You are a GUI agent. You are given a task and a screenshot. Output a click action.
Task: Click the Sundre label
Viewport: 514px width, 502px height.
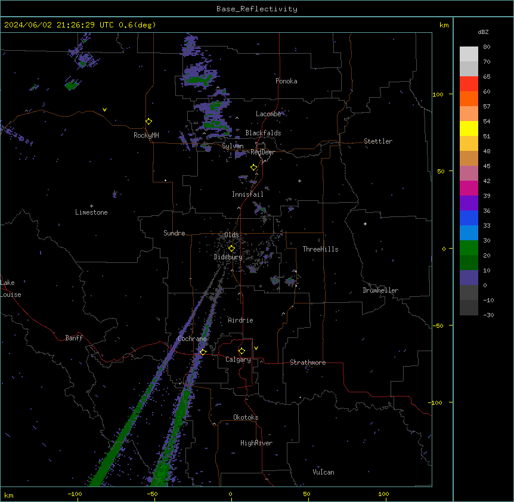click(x=174, y=233)
